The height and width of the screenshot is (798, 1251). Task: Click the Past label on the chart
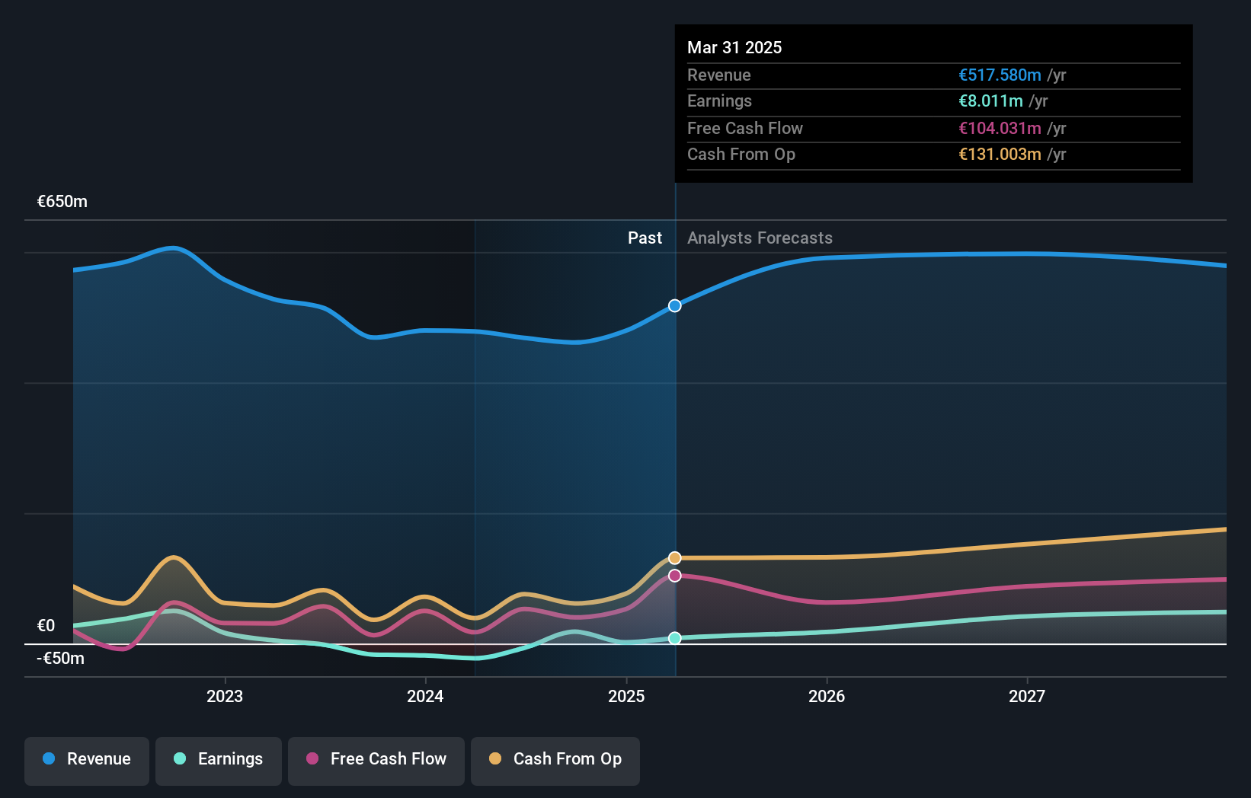click(645, 238)
